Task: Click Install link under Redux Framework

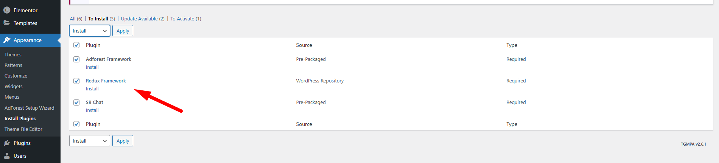Action: 92,88
